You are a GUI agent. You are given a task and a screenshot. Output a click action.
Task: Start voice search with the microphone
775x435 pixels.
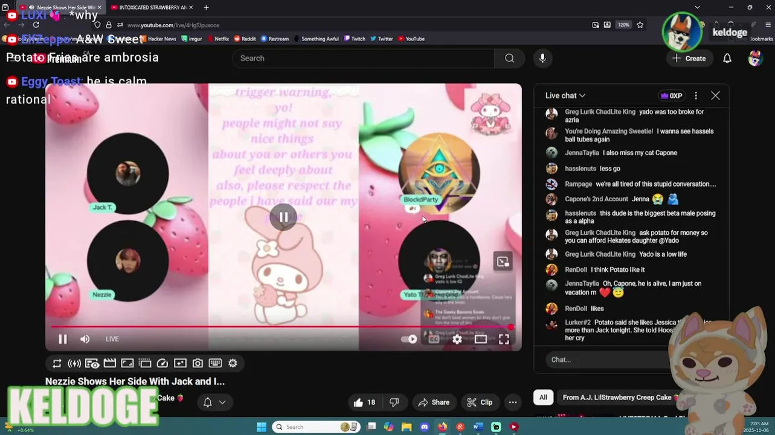pos(542,58)
